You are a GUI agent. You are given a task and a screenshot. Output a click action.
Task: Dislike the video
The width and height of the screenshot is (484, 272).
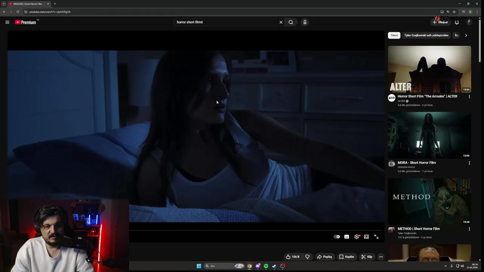307,257
